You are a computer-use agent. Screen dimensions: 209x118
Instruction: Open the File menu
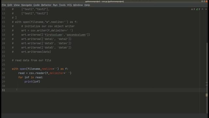tap(4, 5)
